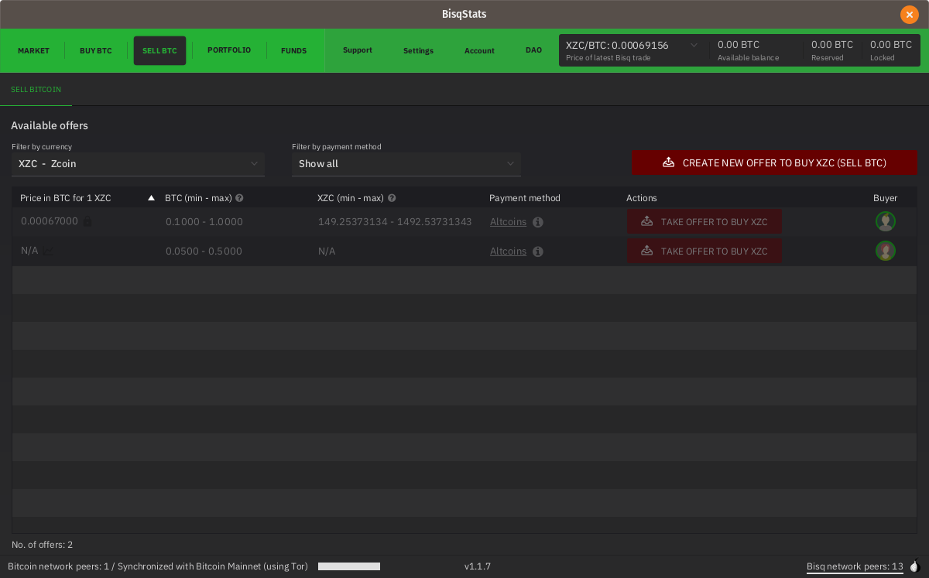Expand the XZC/BTC price selector dropdown
Image resolution: width=929 pixels, height=578 pixels.
click(694, 46)
